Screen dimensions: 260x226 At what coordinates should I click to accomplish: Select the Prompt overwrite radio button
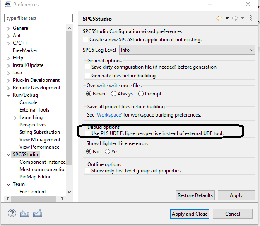(141, 94)
